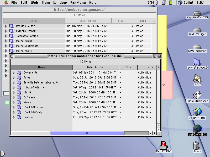Select the webDAV-GMX desktop icon
This screenshot has width=210, height=157.
pyautogui.click(x=197, y=129)
